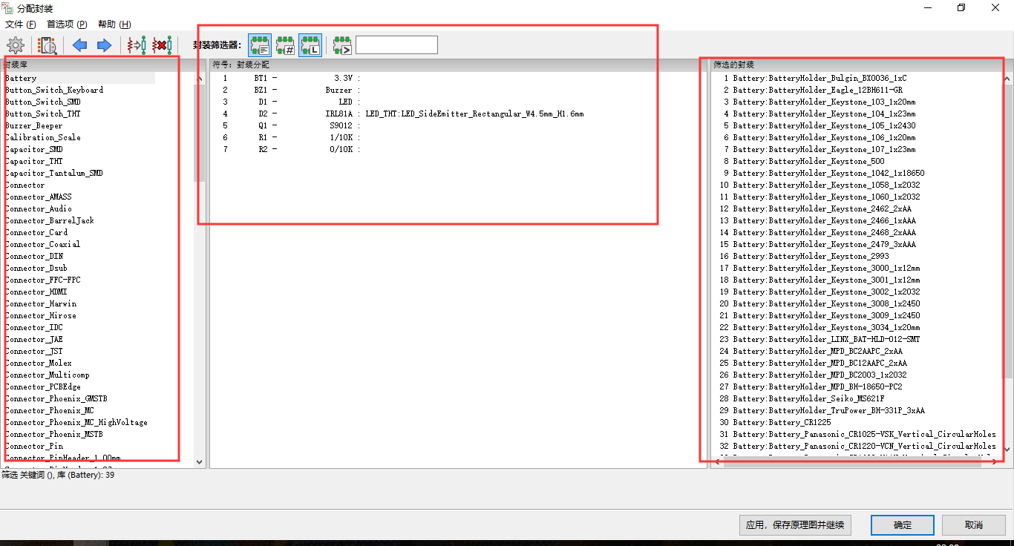Activate filter by search text icon
Image resolution: width=1014 pixels, height=546 pixels.
(x=341, y=45)
